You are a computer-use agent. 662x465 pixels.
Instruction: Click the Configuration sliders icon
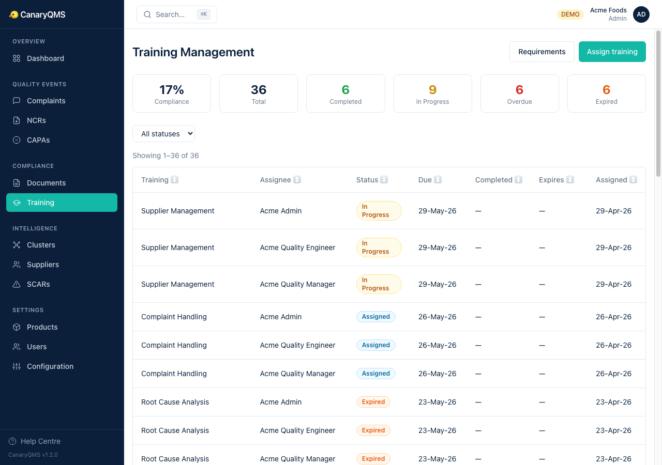point(17,366)
